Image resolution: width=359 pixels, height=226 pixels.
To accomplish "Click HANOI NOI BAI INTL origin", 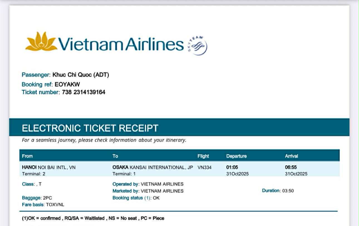I will pos(49,167).
